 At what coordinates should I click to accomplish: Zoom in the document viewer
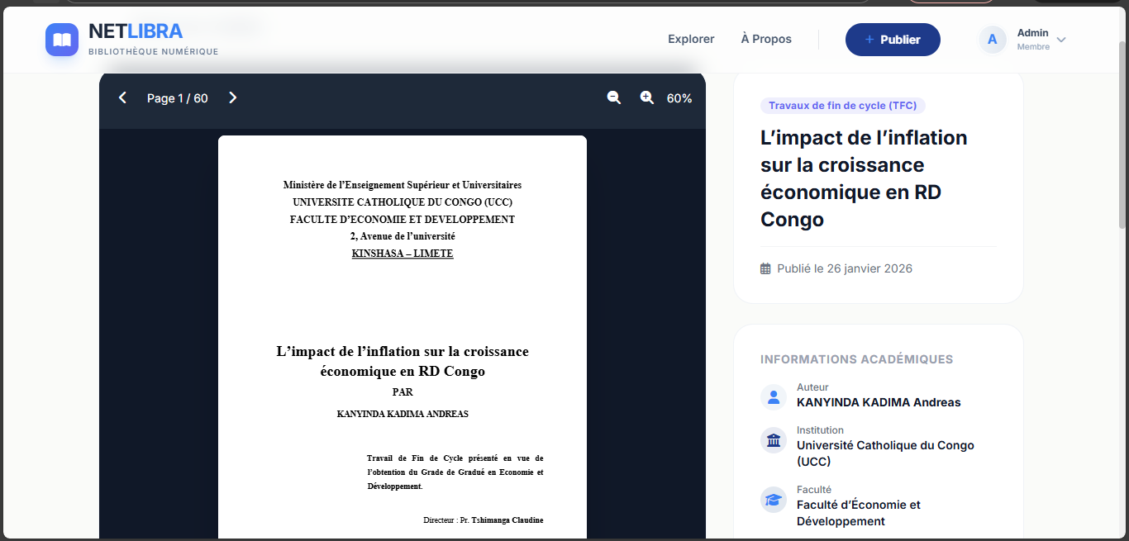click(x=647, y=98)
